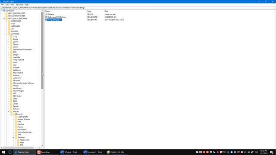276x155 pixels.
Task: Expand the HKEY_CURRENT_USER hive
Action: click(x=4, y=16)
